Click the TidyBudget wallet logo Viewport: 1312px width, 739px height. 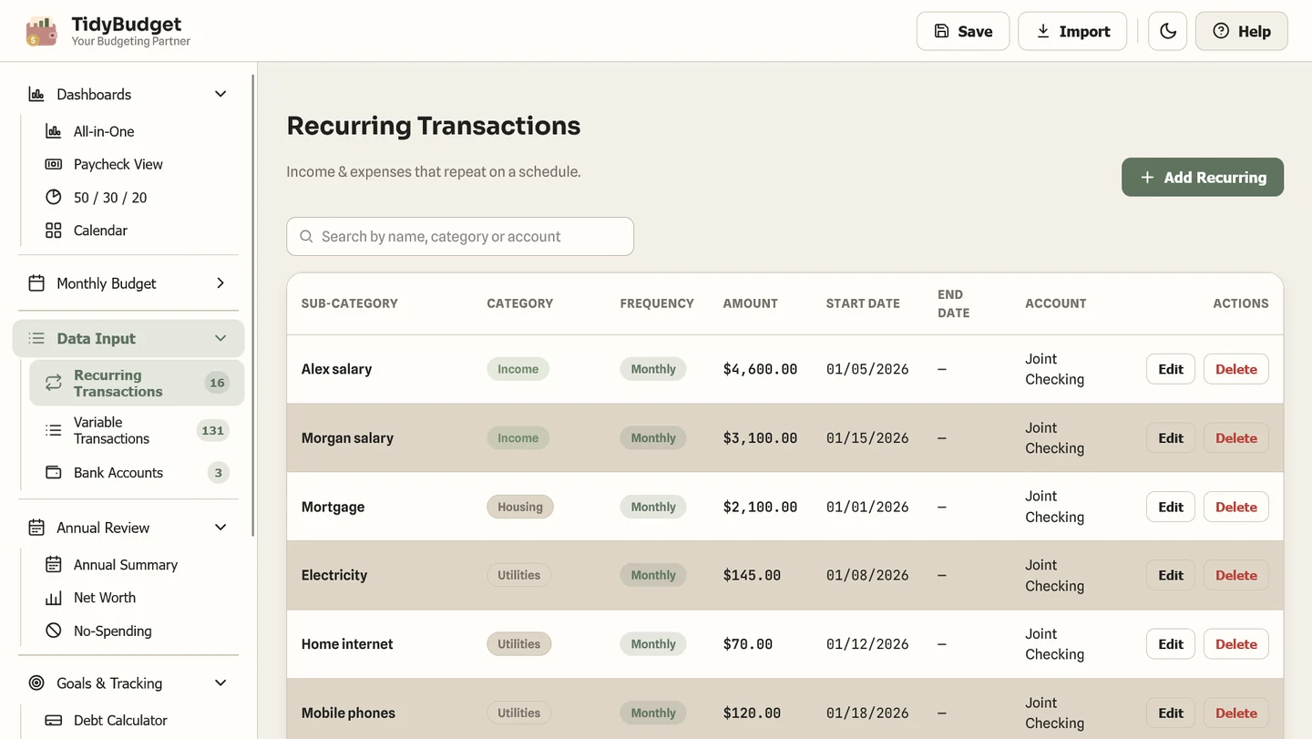pos(42,31)
